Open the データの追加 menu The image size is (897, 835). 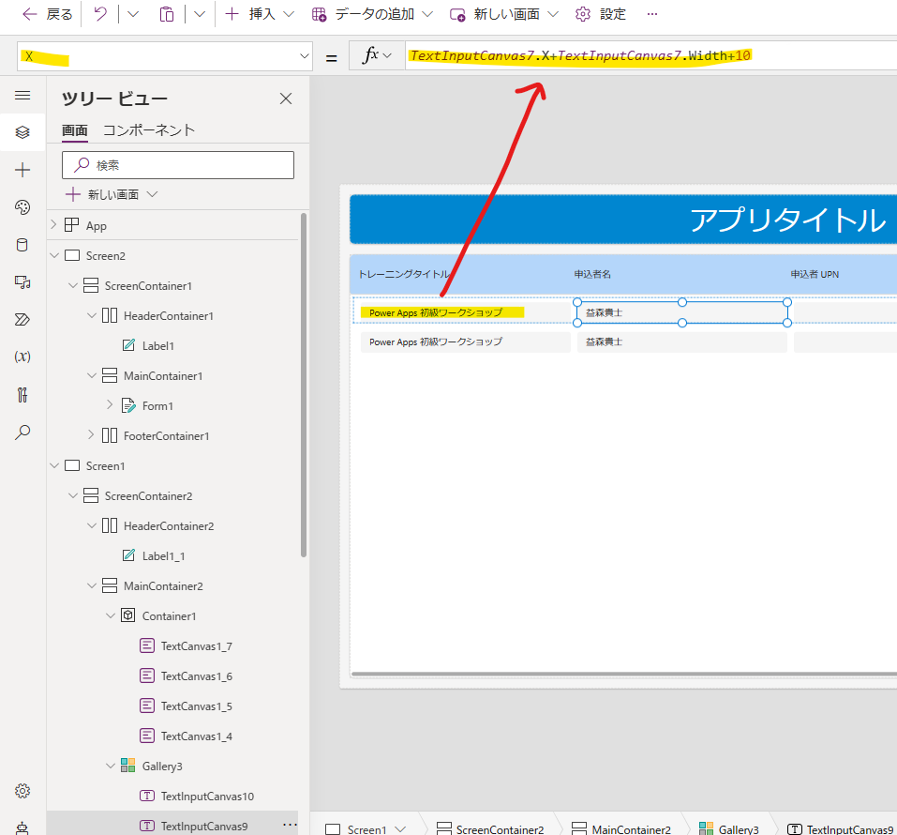pos(372,14)
